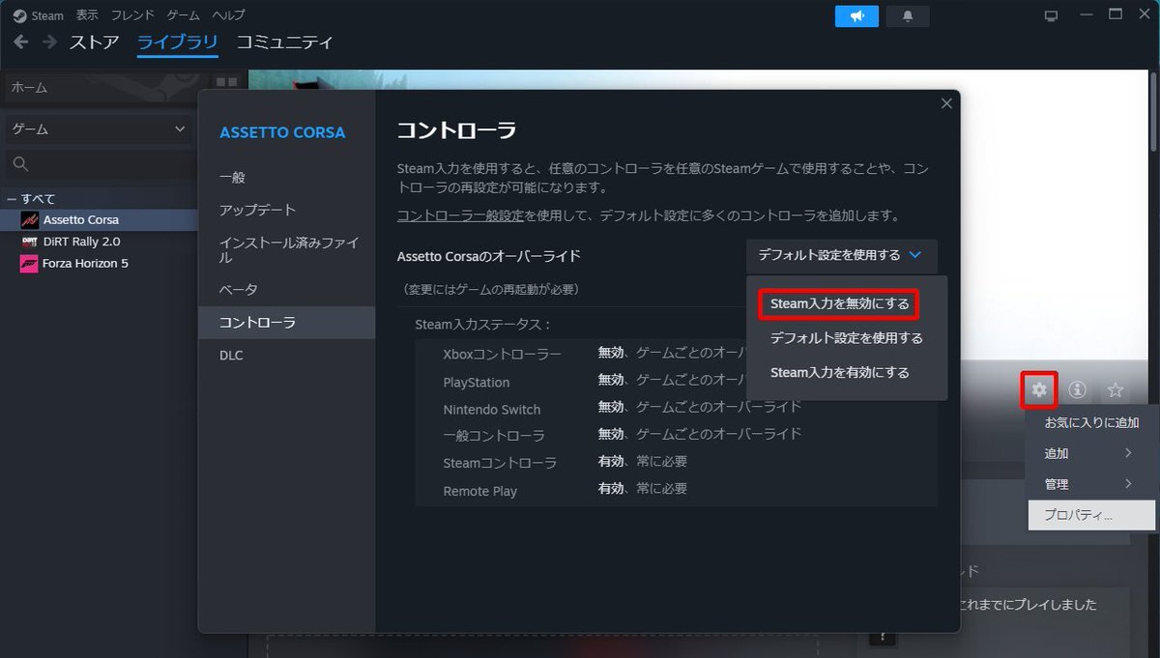Viewport: 1160px width, 658px height.
Task: Switch to the ストア tab
Action: click(94, 43)
